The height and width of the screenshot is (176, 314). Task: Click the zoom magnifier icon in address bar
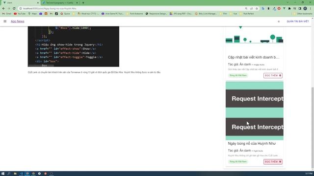pos(246,9)
